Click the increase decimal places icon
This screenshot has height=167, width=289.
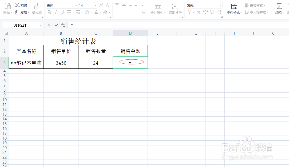pos(212,12)
